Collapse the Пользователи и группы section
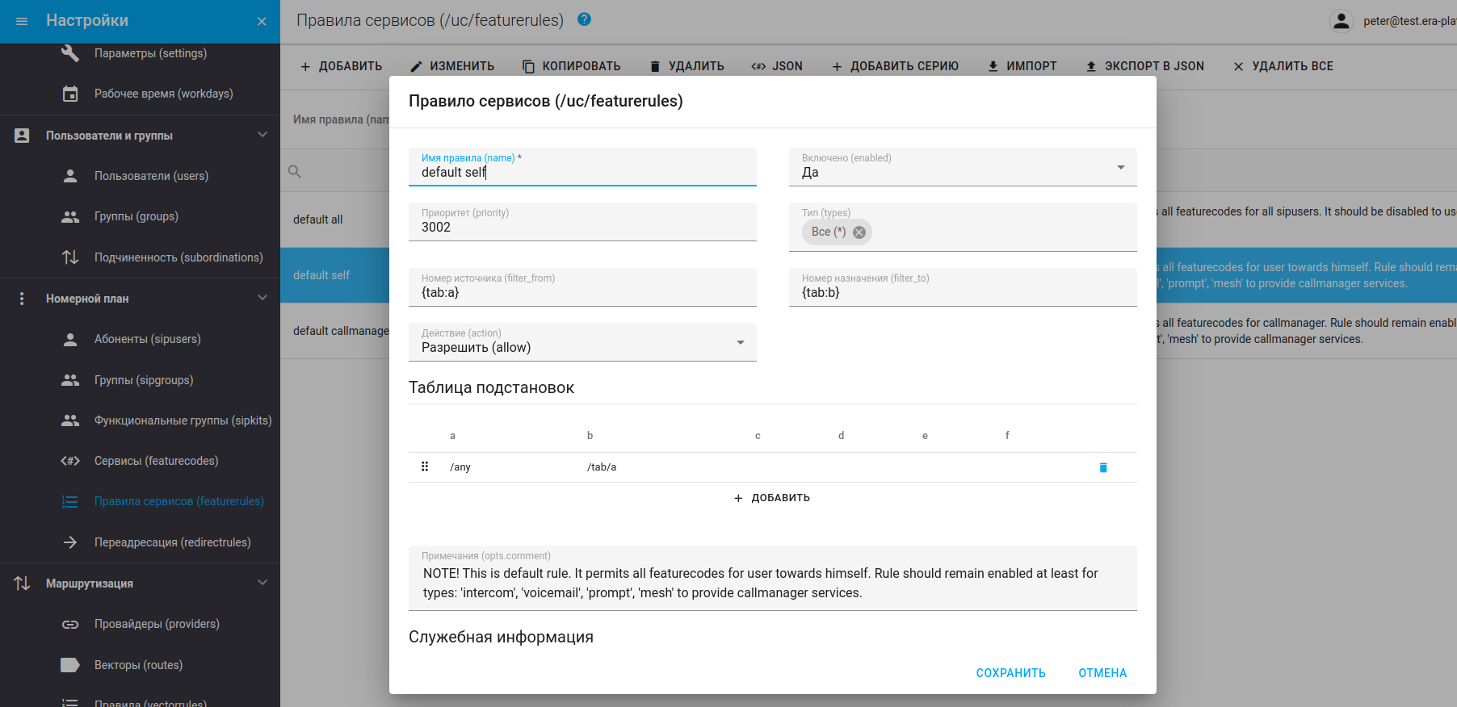The height and width of the screenshot is (707, 1457). [262, 135]
